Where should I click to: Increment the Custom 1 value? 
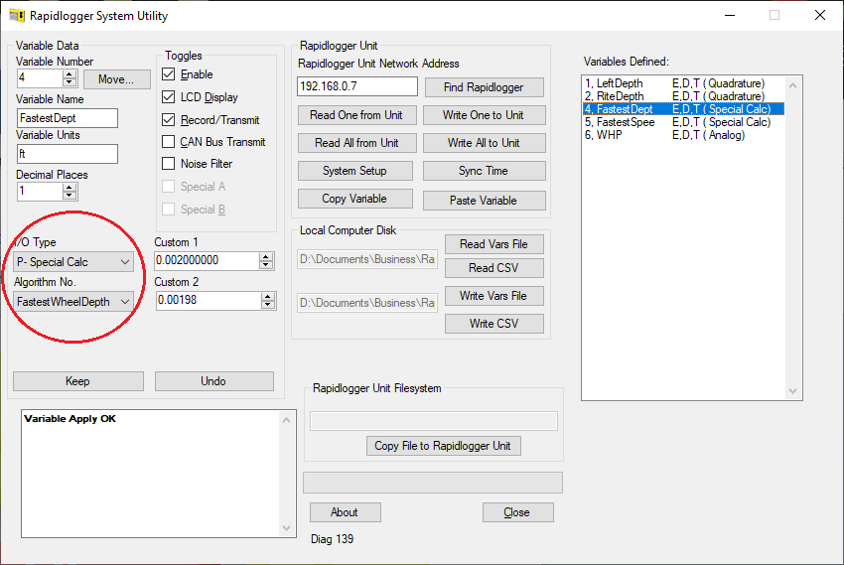[266, 256]
